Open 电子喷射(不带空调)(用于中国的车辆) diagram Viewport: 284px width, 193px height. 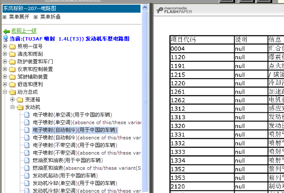tap(75, 145)
